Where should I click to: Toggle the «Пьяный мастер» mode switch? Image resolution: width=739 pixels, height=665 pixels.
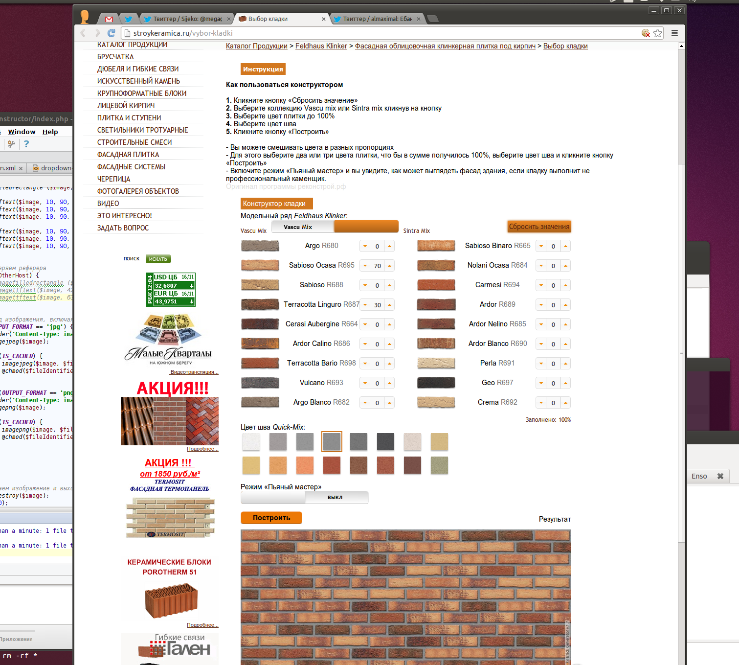[x=304, y=497]
